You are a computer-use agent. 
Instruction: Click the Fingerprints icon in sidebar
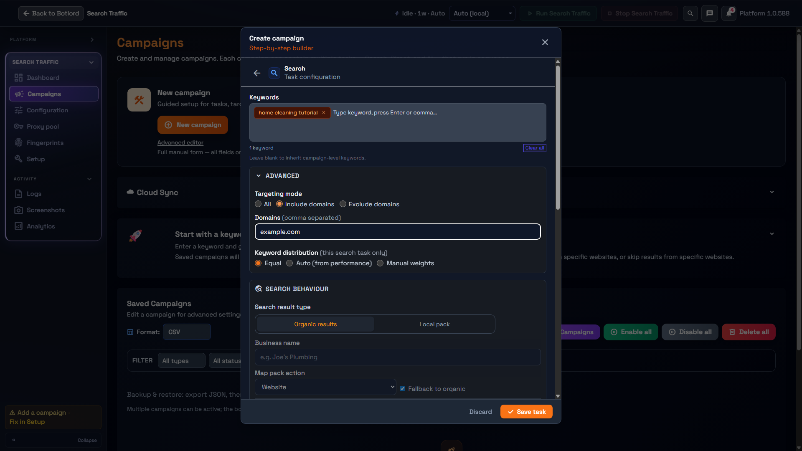[x=18, y=143]
